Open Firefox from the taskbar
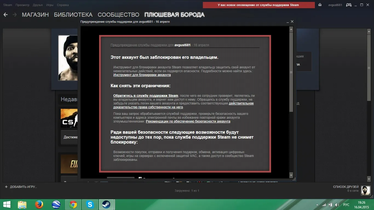The width and height of the screenshot is (374, 210). (x=39, y=204)
